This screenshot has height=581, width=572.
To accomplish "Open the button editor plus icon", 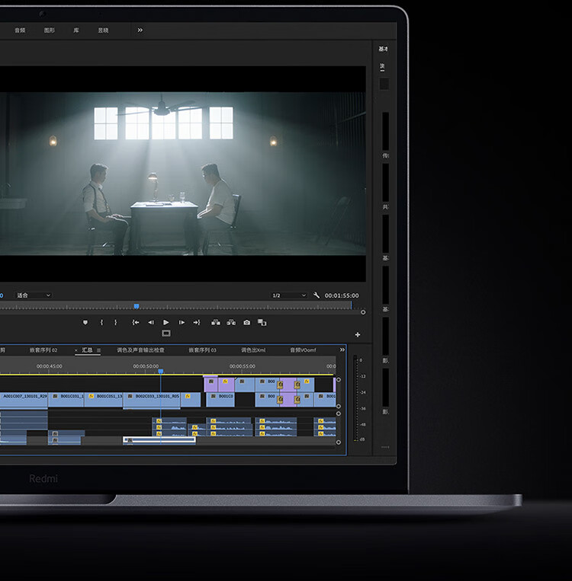I will tap(358, 334).
